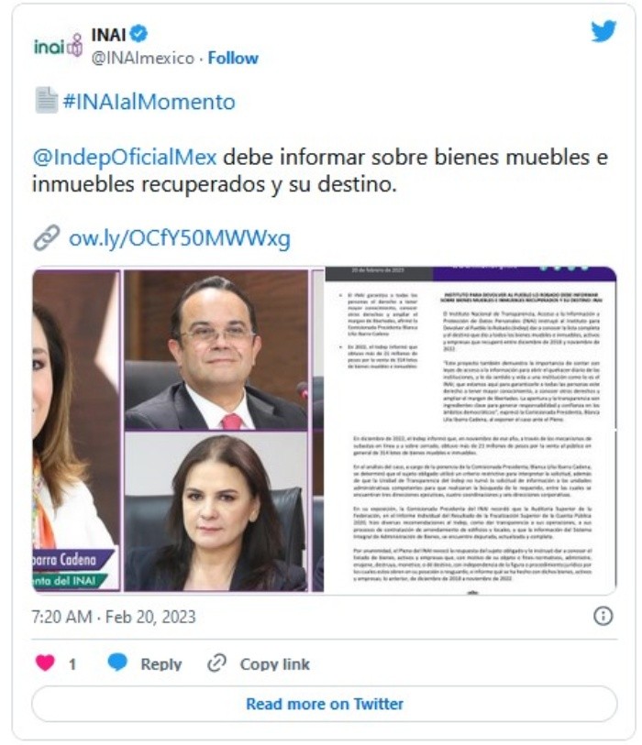The width and height of the screenshot is (642, 745).
Task: Like the tweet with the heart icon
Action: pos(45,663)
